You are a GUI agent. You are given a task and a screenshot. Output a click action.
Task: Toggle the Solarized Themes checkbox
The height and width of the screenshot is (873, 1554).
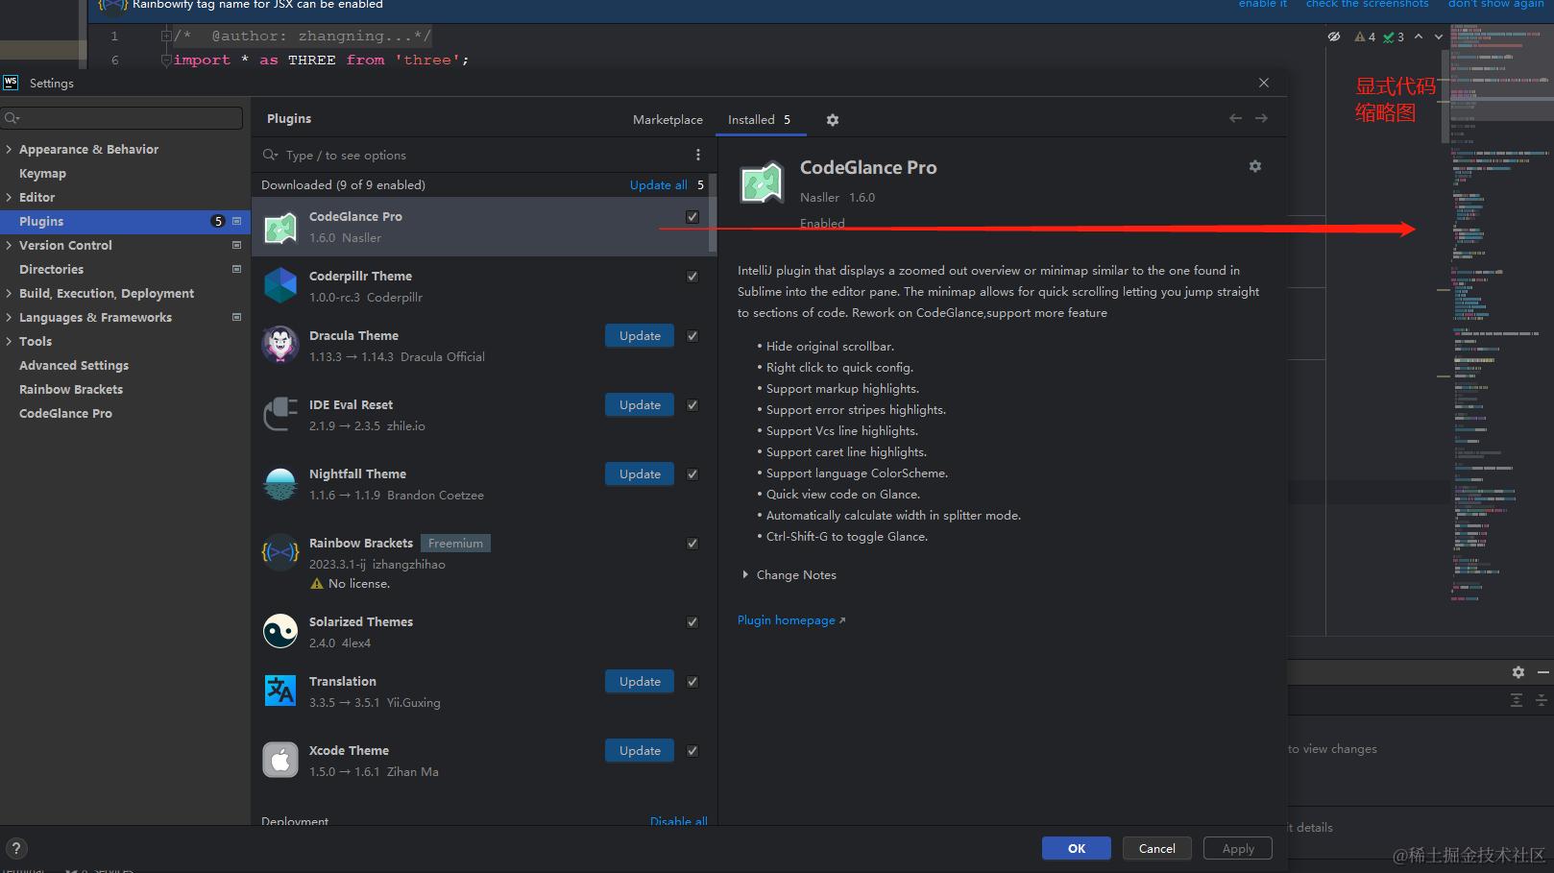tap(692, 622)
